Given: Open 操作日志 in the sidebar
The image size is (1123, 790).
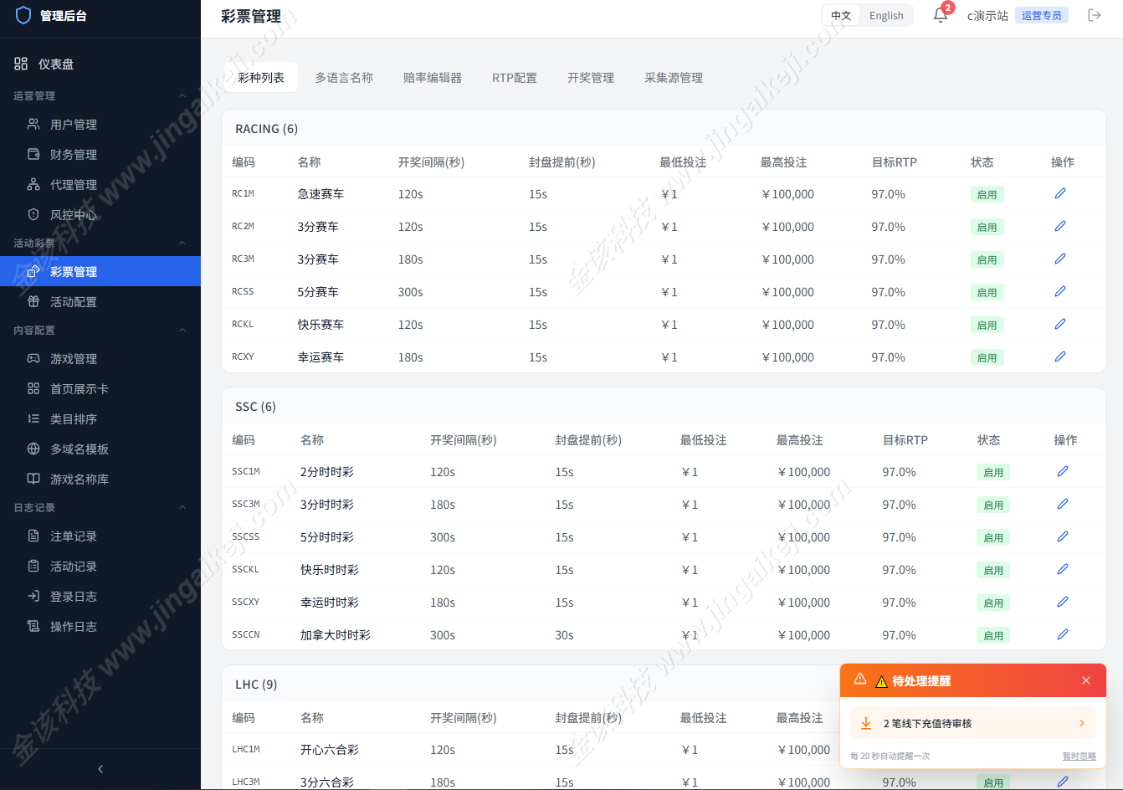Looking at the screenshot, I should point(100,627).
